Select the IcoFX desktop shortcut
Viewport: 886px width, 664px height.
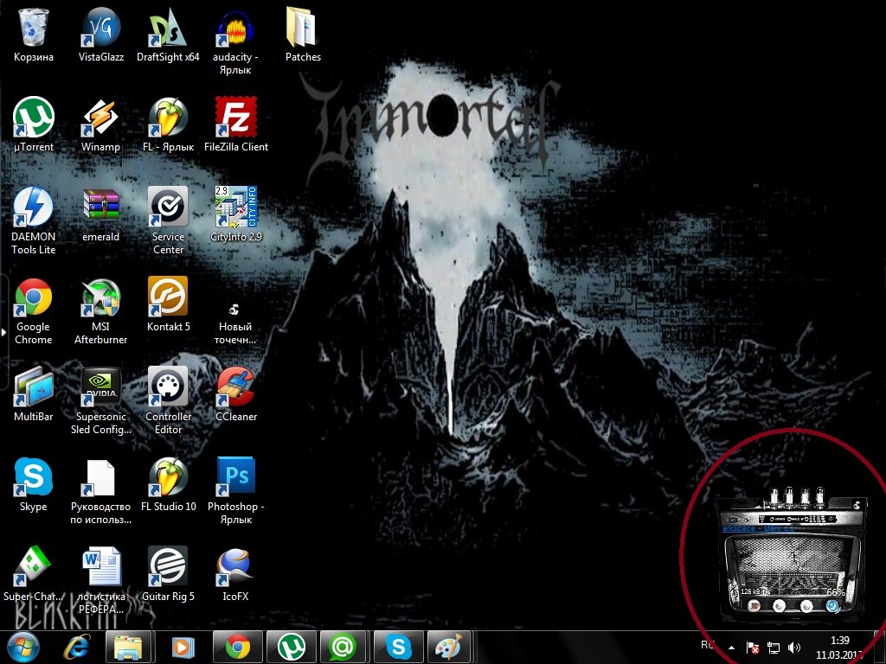pyautogui.click(x=235, y=574)
